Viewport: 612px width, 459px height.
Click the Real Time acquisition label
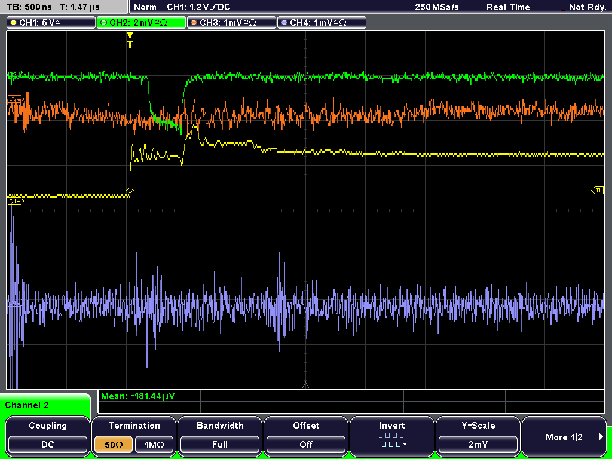click(508, 7)
